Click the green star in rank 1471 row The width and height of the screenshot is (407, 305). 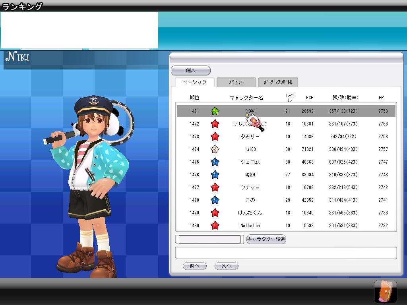pyautogui.click(x=215, y=111)
